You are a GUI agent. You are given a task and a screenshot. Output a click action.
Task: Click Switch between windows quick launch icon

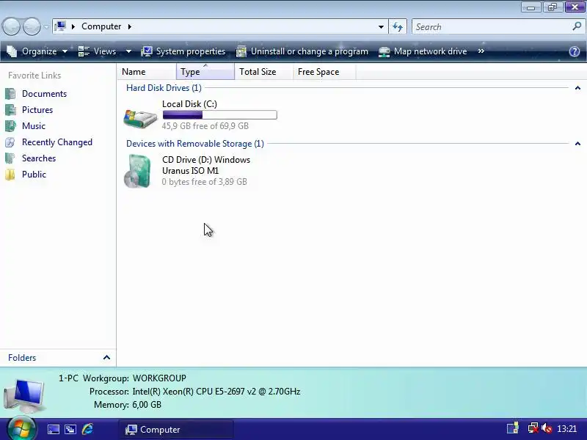[70, 429]
